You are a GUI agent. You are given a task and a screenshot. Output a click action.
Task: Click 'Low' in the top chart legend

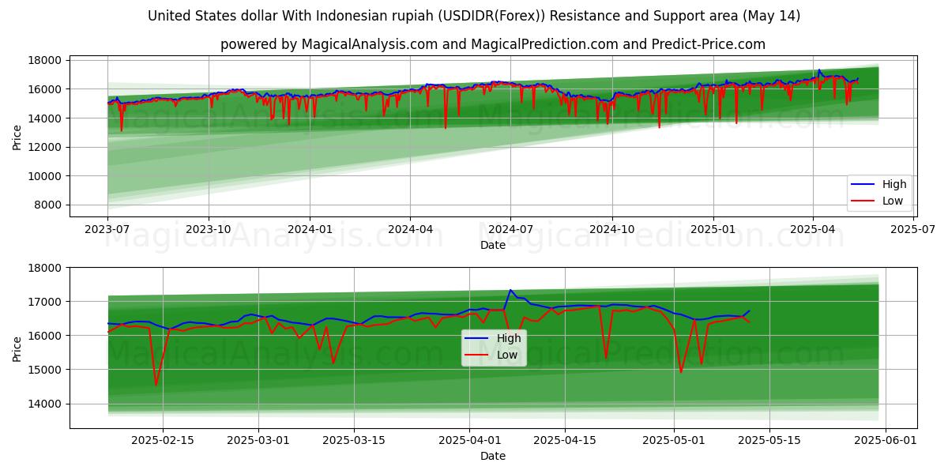pos(893,201)
